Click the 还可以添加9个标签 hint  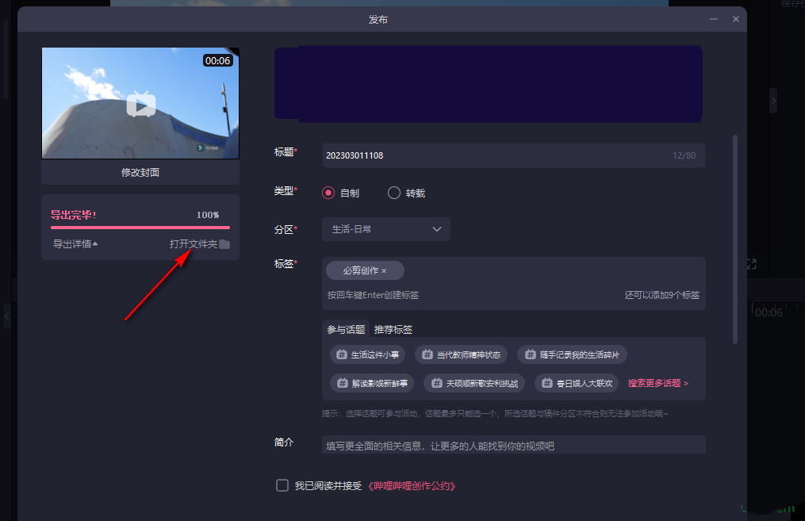coord(661,295)
